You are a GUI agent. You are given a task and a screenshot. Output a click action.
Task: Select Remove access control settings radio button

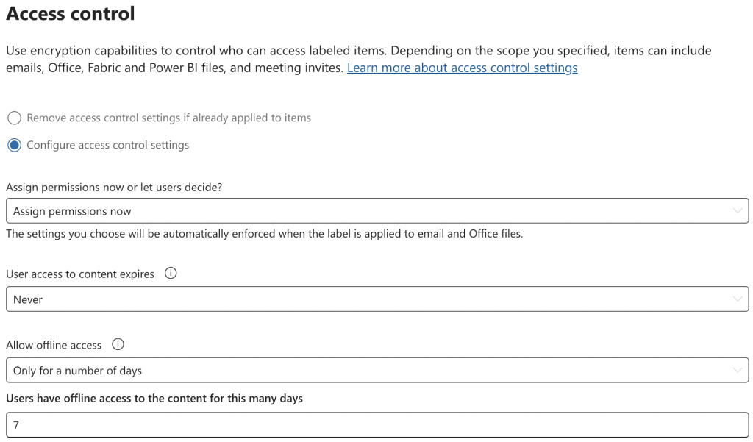point(14,118)
